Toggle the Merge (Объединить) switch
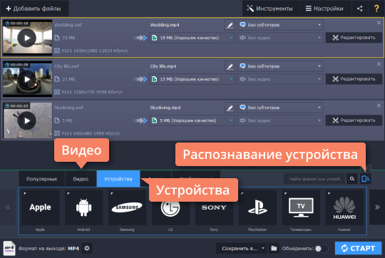The height and width of the screenshot is (258, 385). point(322,249)
